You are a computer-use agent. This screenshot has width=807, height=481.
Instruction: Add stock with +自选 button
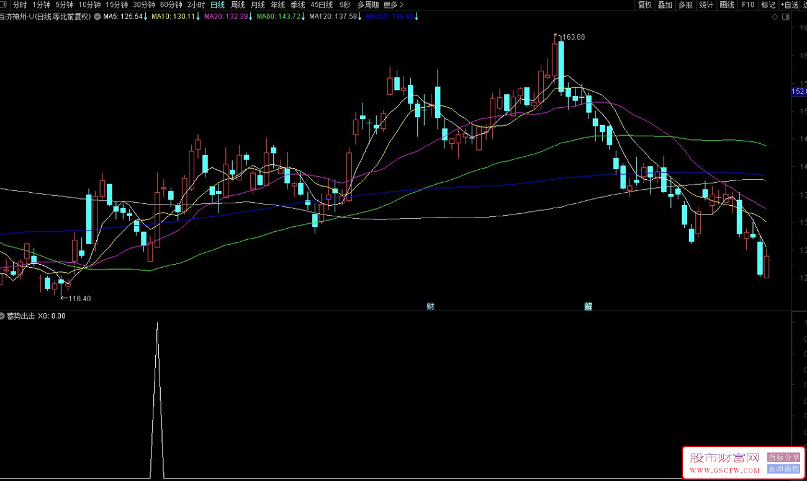790,5
